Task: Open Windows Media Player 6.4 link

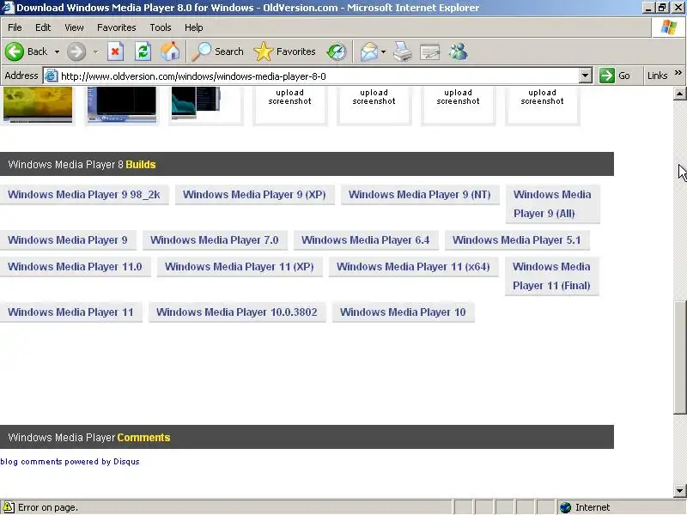Action: click(366, 240)
